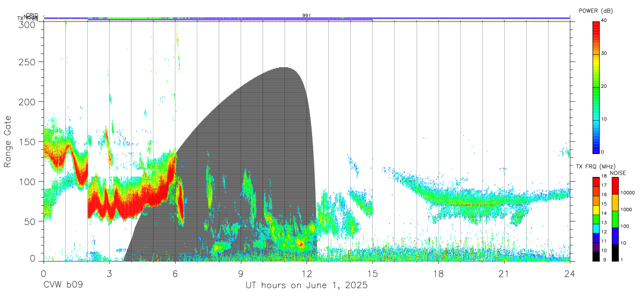Click the '1' label on the NOISE scale
Image resolution: width=641 pixels, height=296 pixels.
(x=623, y=259)
